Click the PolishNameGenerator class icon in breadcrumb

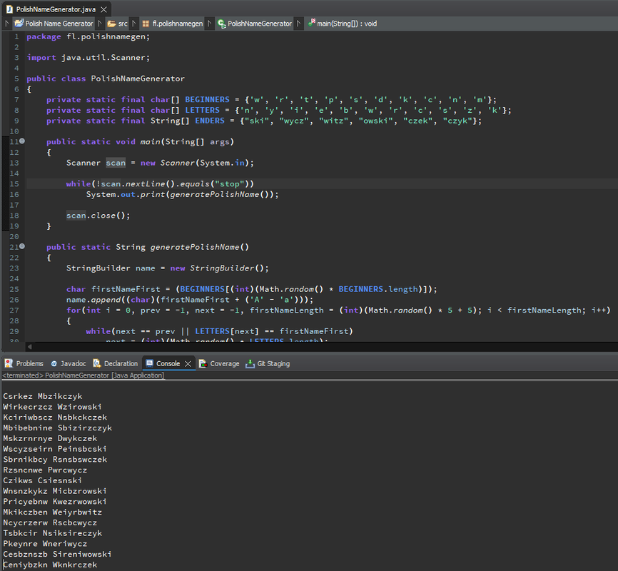[x=221, y=24]
